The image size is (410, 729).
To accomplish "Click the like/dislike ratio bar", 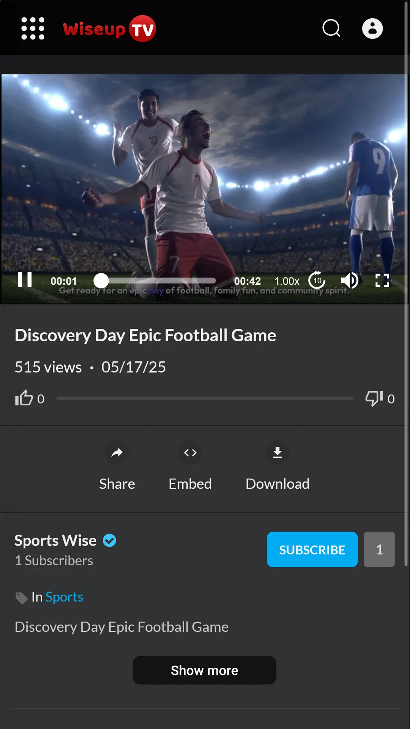I will (205, 398).
